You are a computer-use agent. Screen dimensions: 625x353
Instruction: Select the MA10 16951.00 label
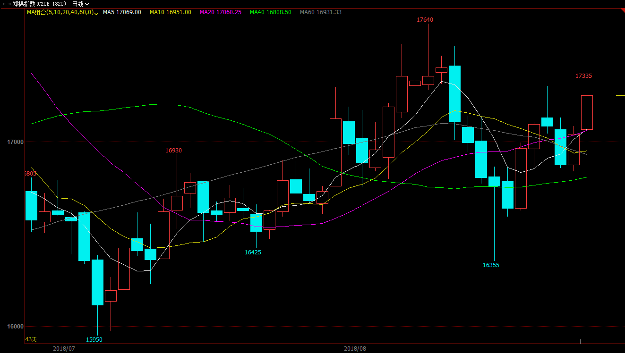pyautogui.click(x=171, y=12)
